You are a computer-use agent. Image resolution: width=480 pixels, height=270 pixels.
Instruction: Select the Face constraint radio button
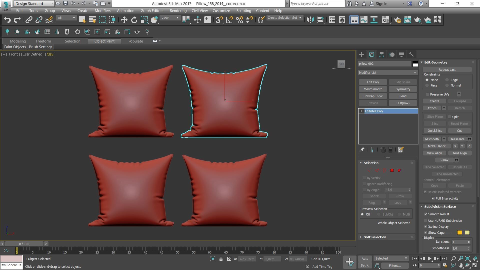coord(427,85)
